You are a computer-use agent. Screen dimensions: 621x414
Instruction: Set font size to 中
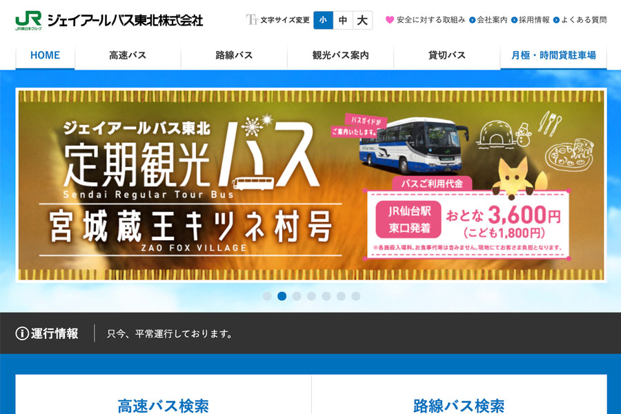pos(343,20)
